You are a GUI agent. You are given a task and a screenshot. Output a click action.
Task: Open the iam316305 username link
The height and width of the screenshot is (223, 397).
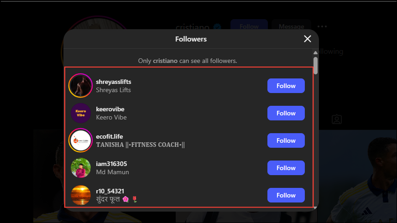point(111,164)
